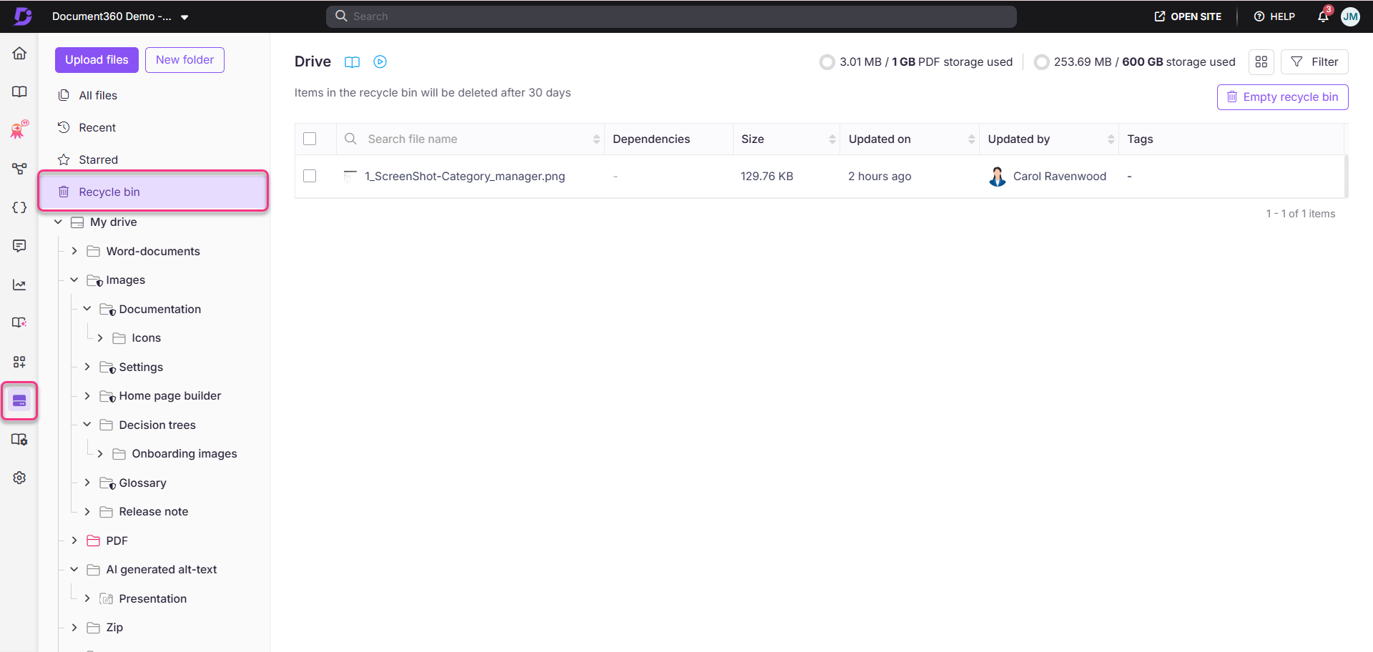Viewport: 1373px width, 652px height.
Task: Open the Analytics chart icon
Action: (x=19, y=284)
